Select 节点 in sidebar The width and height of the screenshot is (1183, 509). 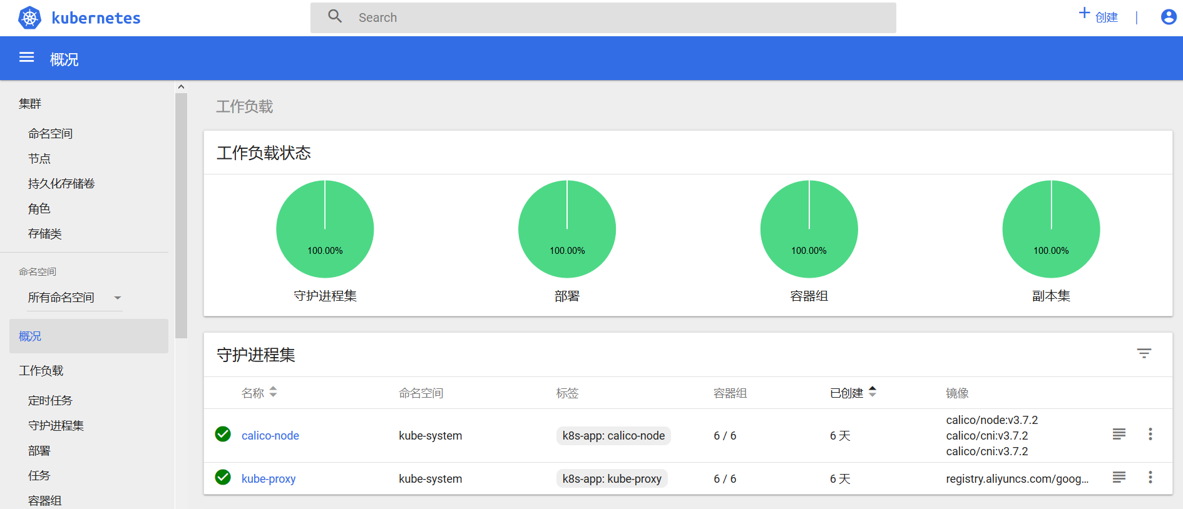point(39,158)
